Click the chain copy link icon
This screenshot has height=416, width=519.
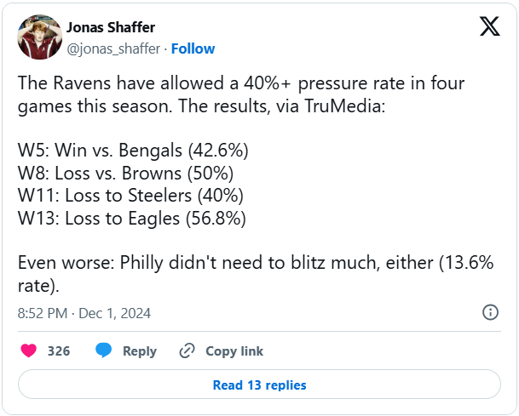tap(187, 350)
